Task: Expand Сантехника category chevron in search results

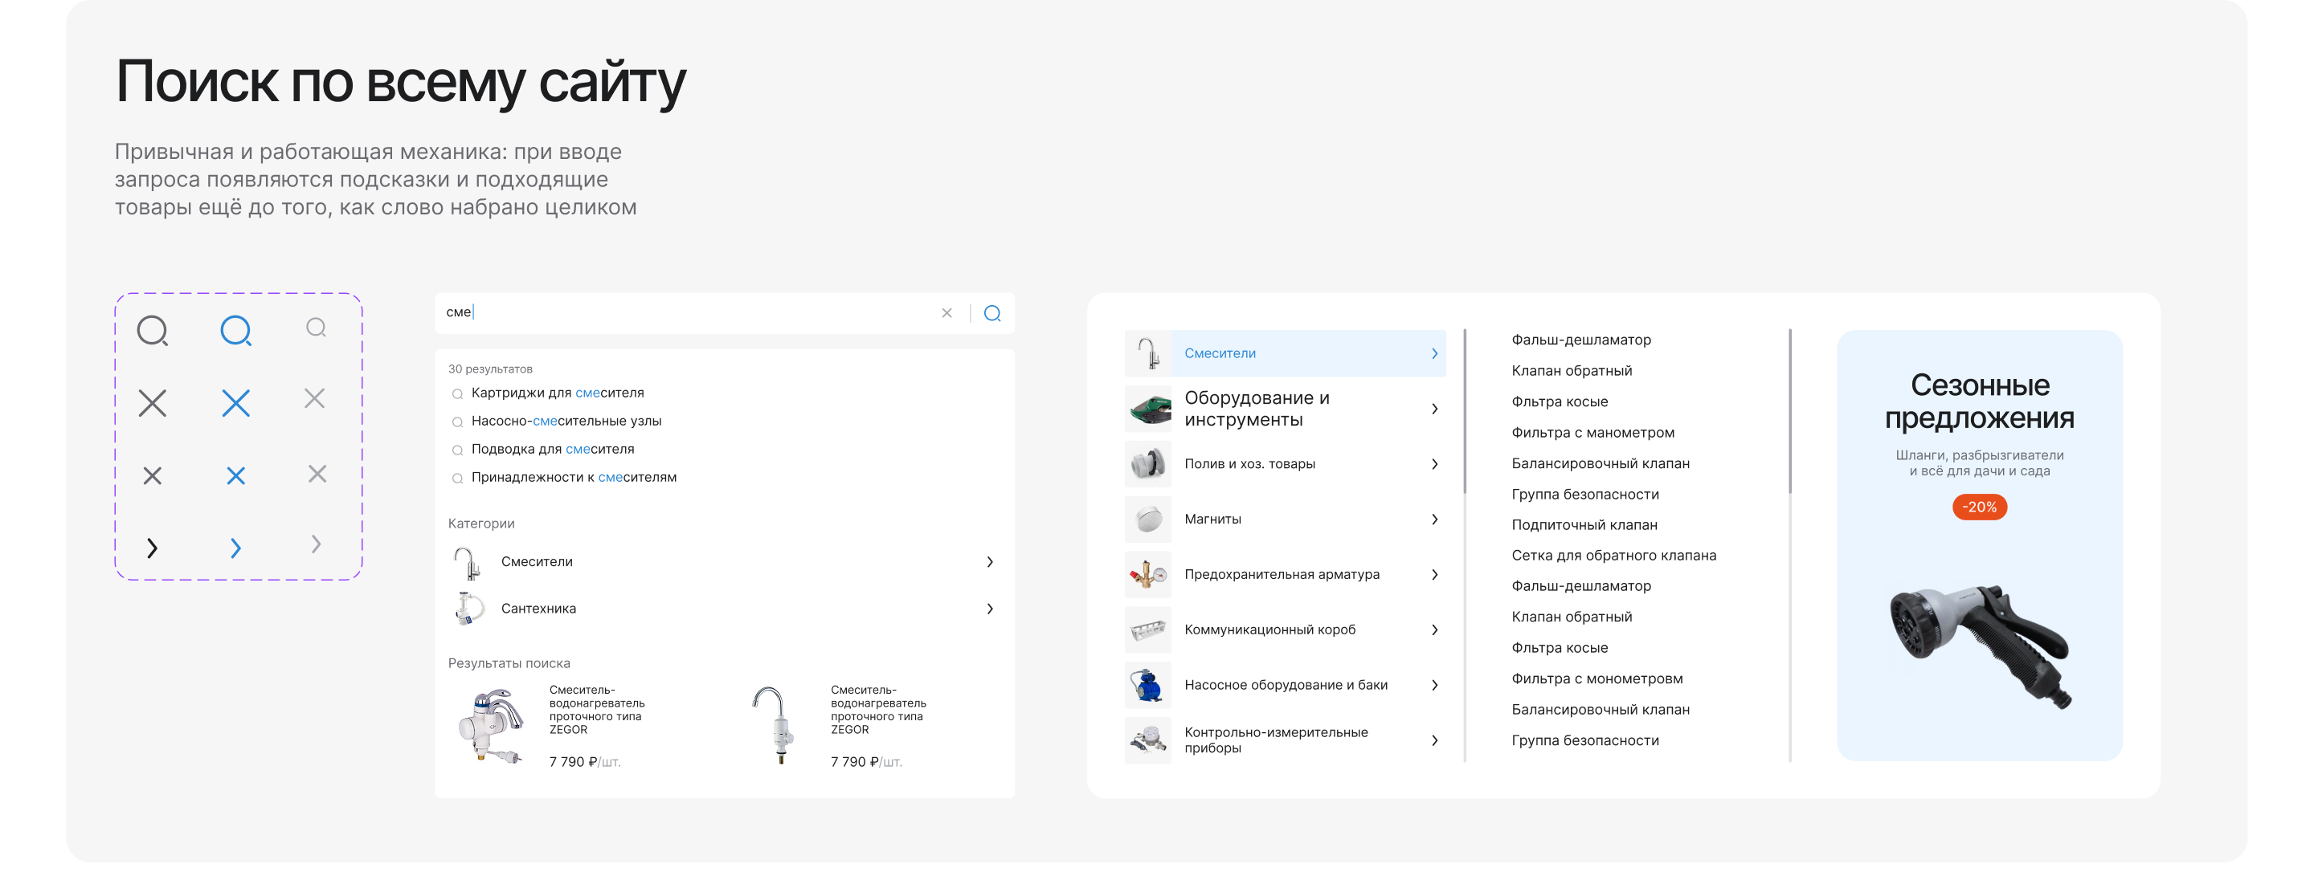Action: click(989, 609)
